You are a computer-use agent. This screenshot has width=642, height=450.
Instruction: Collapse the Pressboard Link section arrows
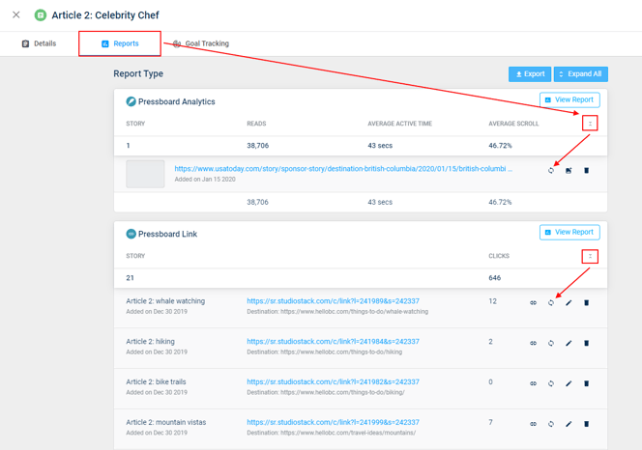[590, 256]
